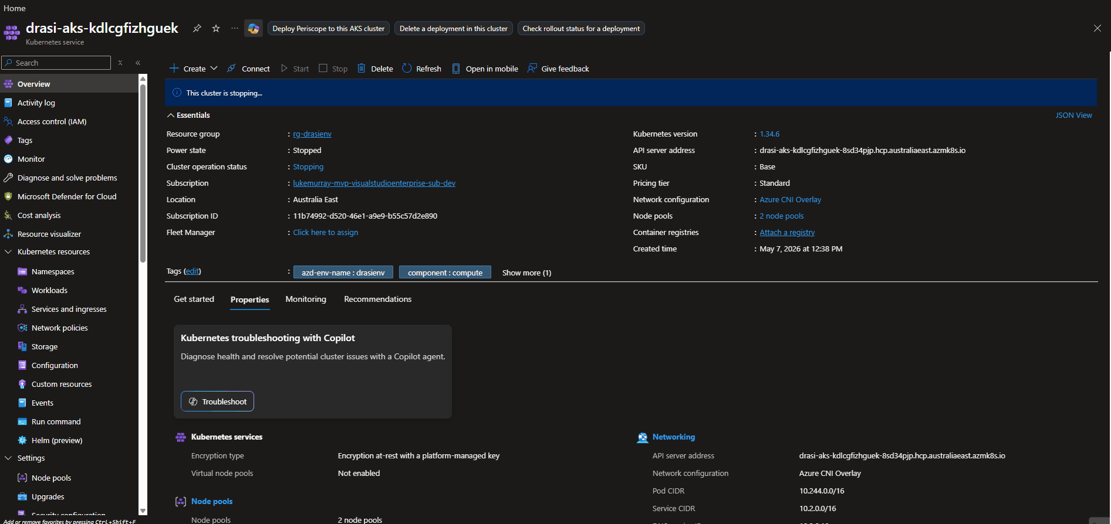Open the more options ellipsis menu
This screenshot has width=1111, height=524.
(235, 28)
